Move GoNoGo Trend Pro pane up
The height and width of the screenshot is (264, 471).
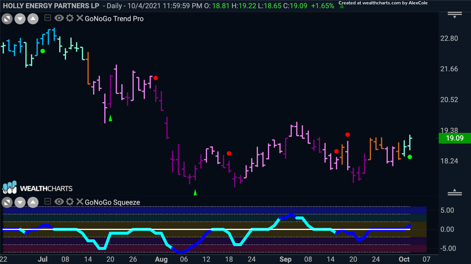tap(33, 19)
